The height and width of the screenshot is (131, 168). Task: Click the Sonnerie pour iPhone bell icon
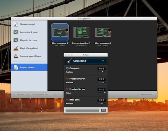tap(16, 56)
